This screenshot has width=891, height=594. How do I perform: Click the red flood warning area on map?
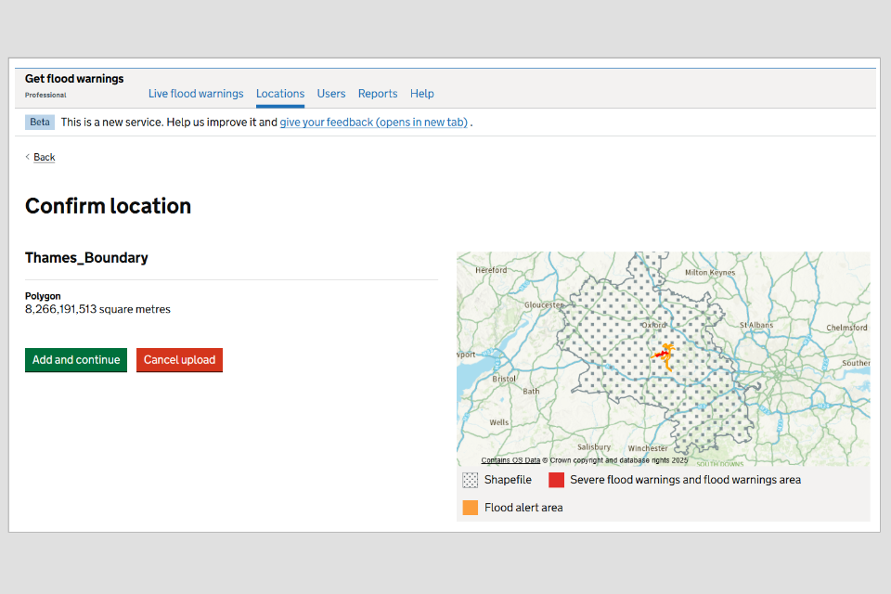click(x=660, y=355)
